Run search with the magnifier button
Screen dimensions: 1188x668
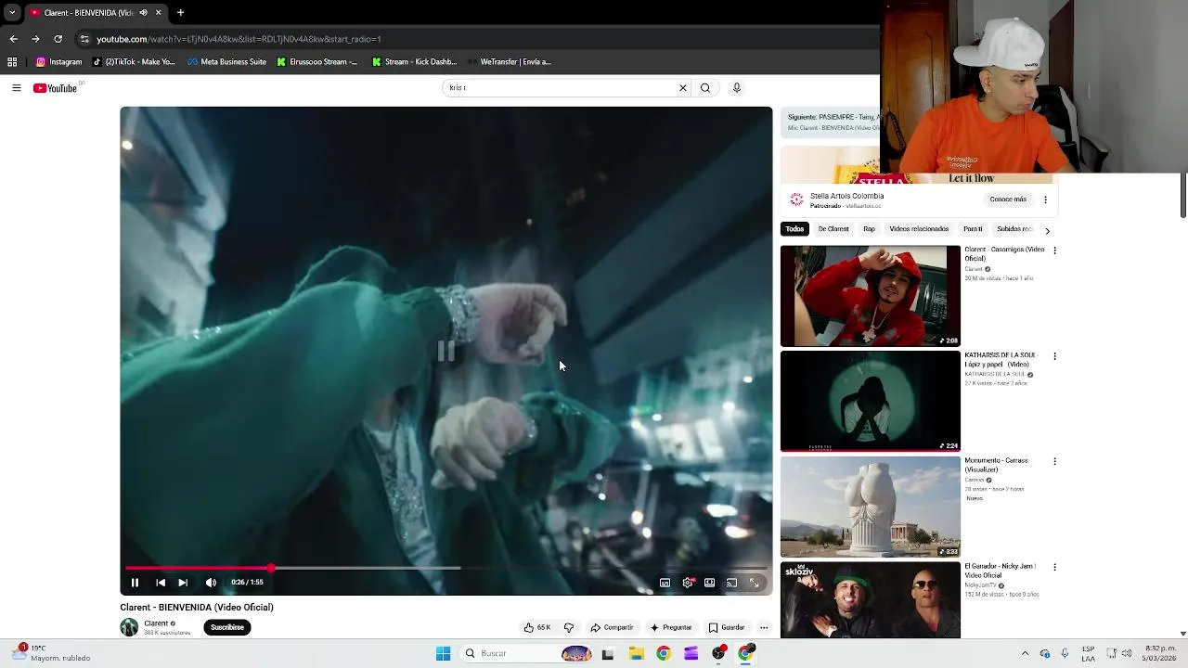pyautogui.click(x=705, y=88)
